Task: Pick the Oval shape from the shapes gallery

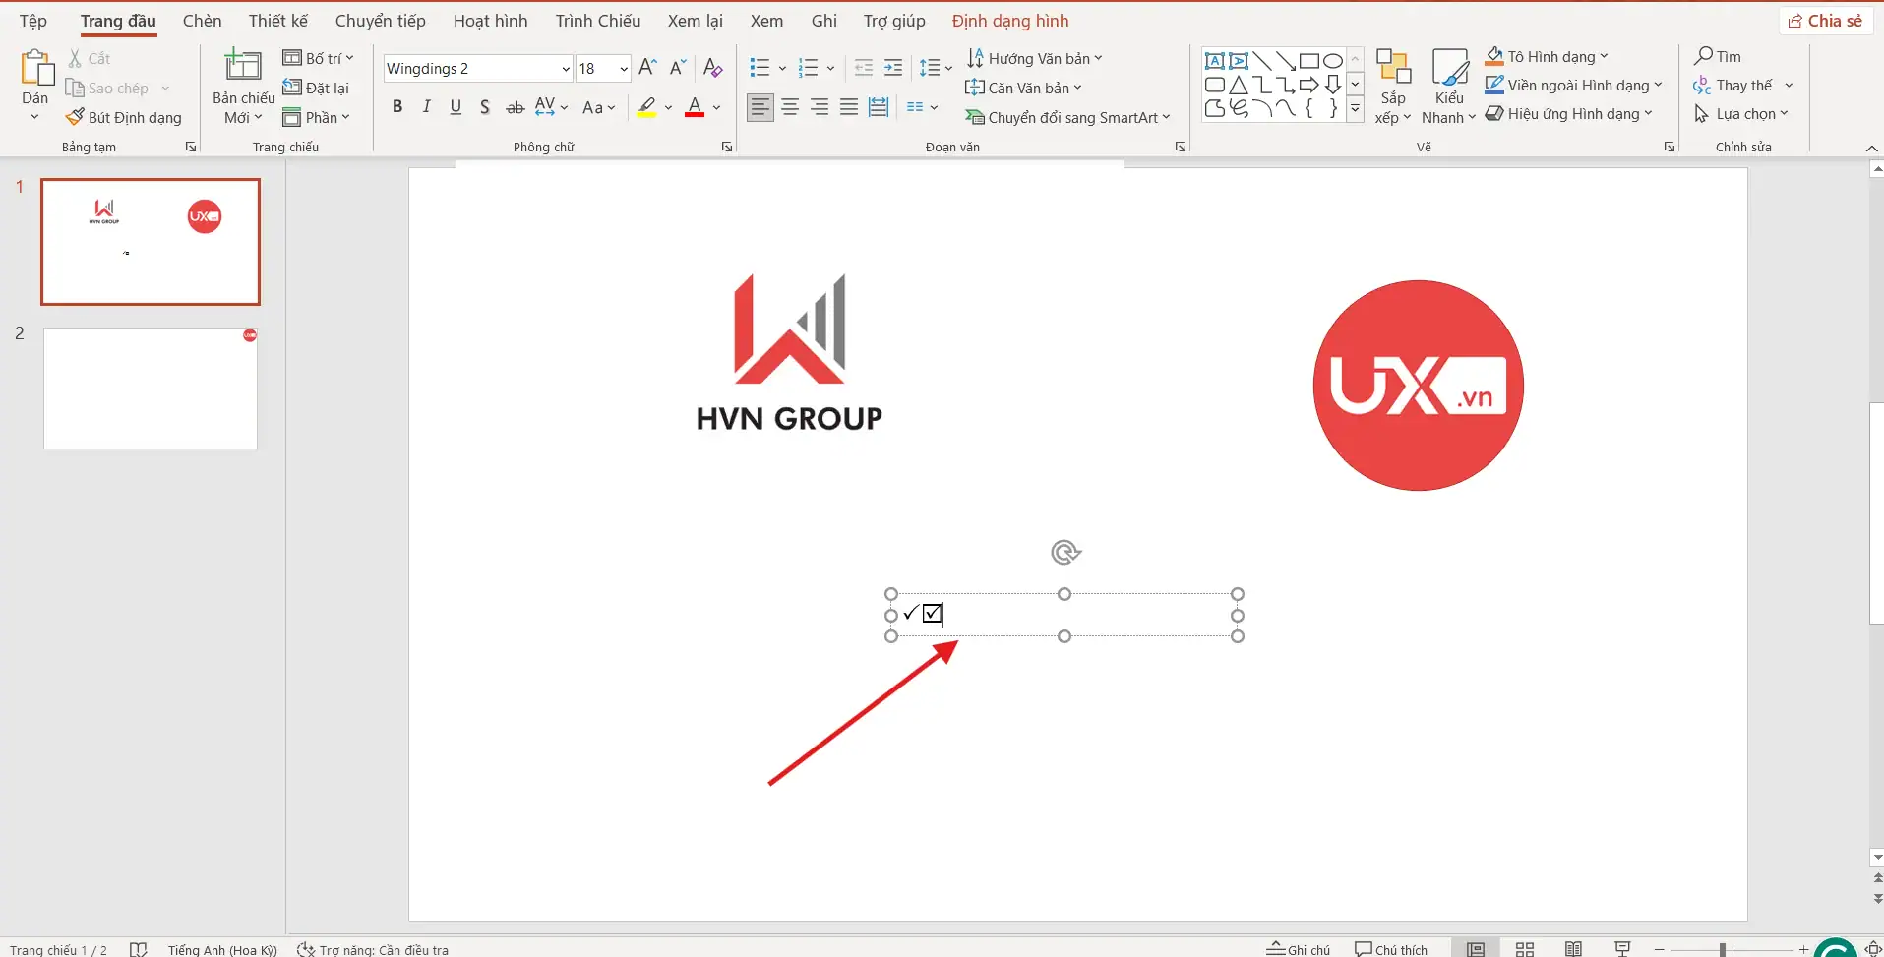Action: tap(1333, 61)
